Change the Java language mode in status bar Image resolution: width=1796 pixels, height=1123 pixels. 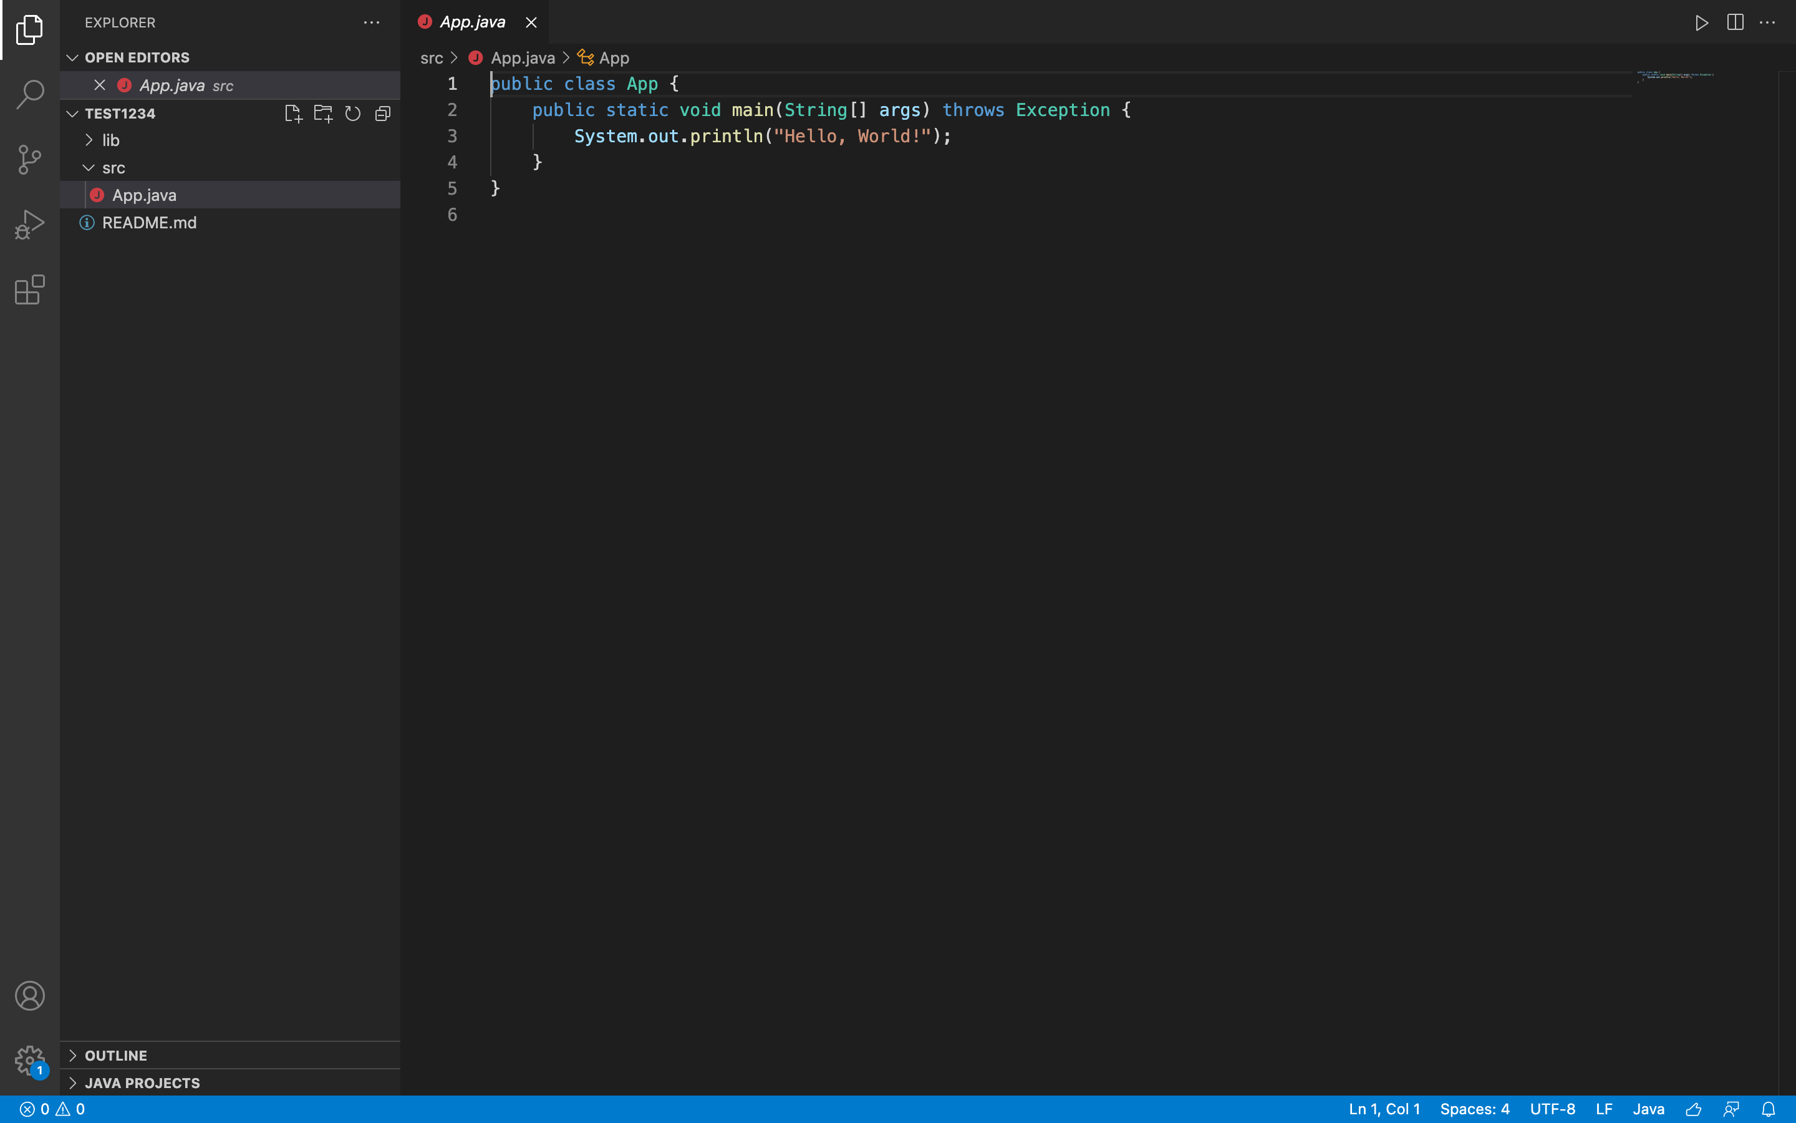1648,1109
